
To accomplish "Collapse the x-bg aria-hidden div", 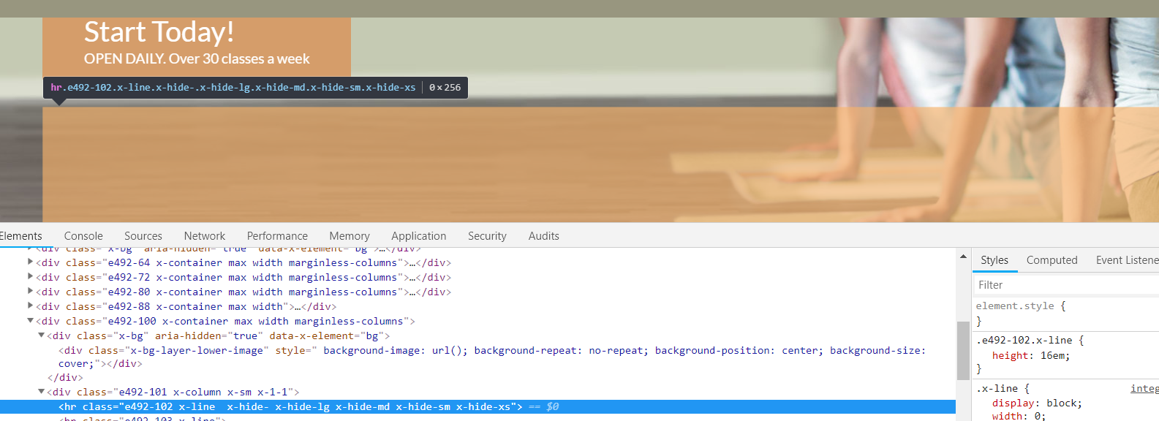I will tap(42, 335).
